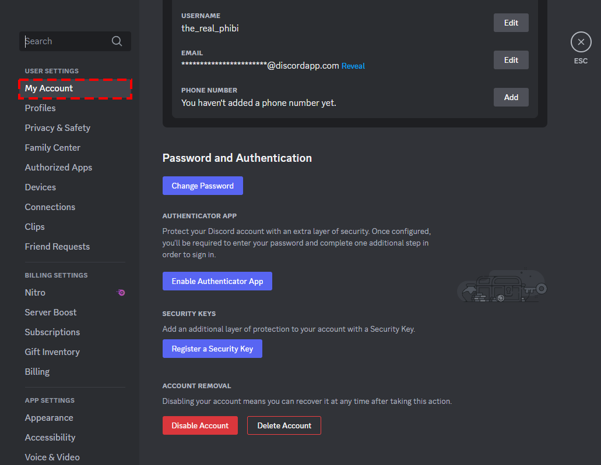Image resolution: width=601 pixels, height=465 pixels.
Task: Open Privacy & Safety settings
Action: click(57, 127)
